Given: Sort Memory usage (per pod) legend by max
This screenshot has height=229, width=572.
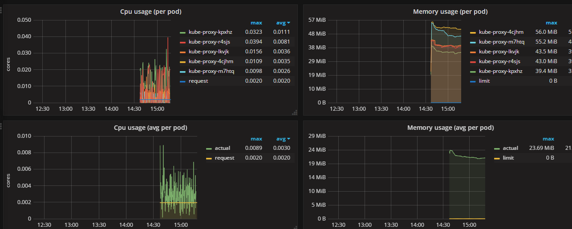Looking at the screenshot, I should (x=552, y=23).
